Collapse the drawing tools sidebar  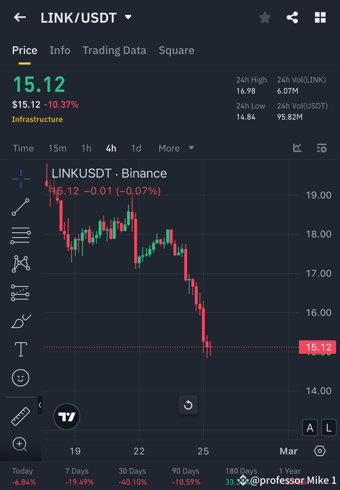coord(40,405)
